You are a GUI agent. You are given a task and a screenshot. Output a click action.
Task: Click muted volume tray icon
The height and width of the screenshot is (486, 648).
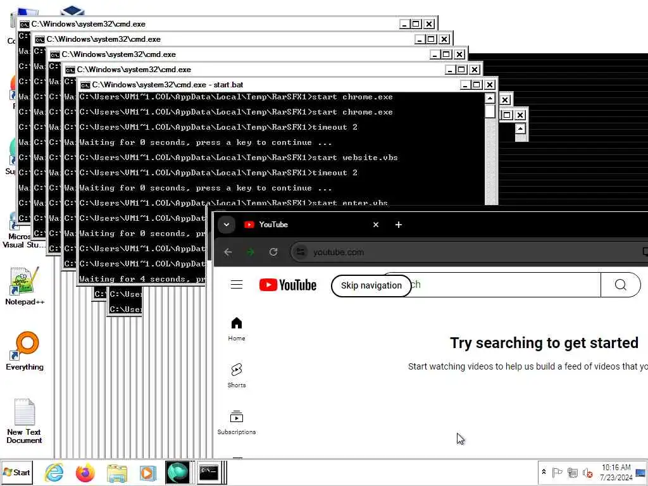tap(587, 472)
